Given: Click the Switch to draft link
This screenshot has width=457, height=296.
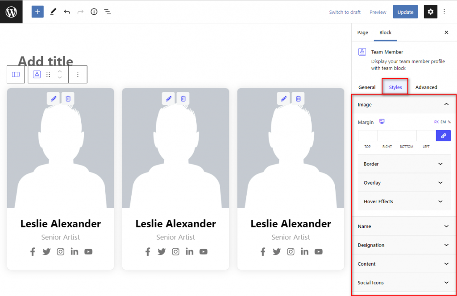Looking at the screenshot, I should point(345,12).
